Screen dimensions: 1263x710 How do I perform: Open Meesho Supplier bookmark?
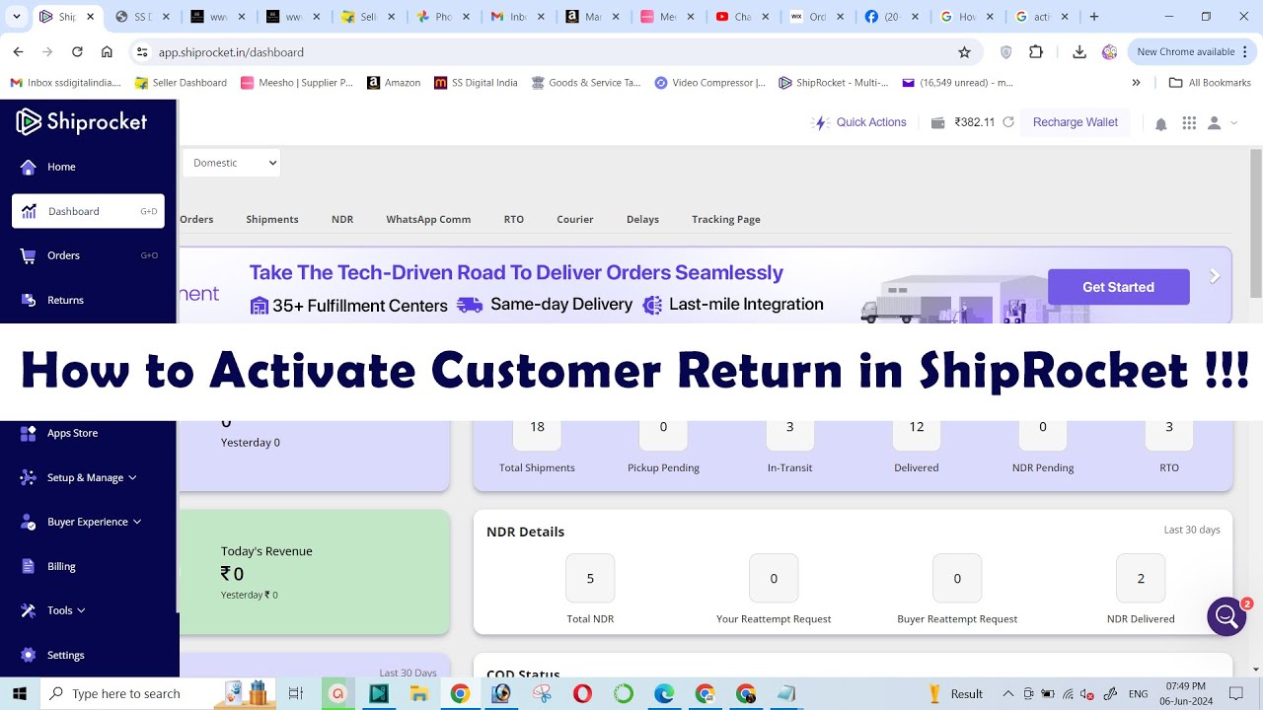click(296, 83)
